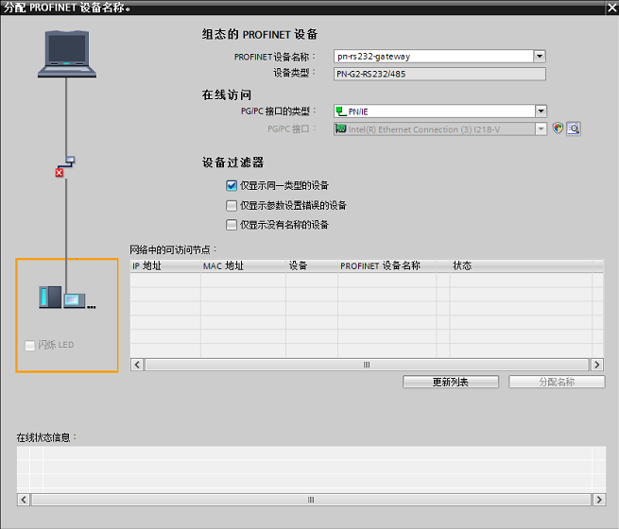Click the 在线状态信息 label
Viewport: 619px width, 529px height.
46,437
